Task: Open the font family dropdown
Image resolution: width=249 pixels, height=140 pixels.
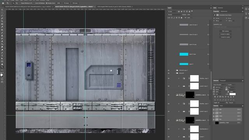Action: tap(219, 85)
